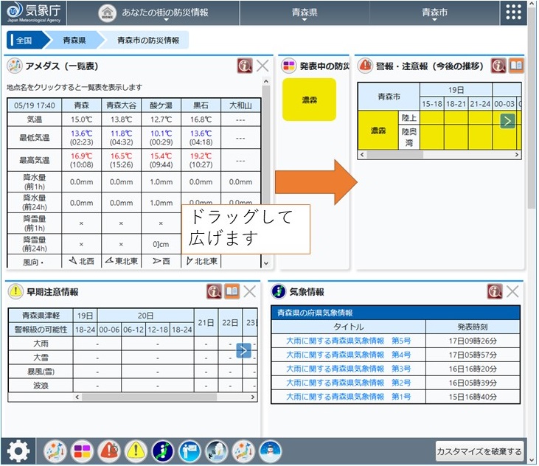Select the presenter forecast commentary icon
The width and height of the screenshot is (539, 466).
[x=189, y=451]
